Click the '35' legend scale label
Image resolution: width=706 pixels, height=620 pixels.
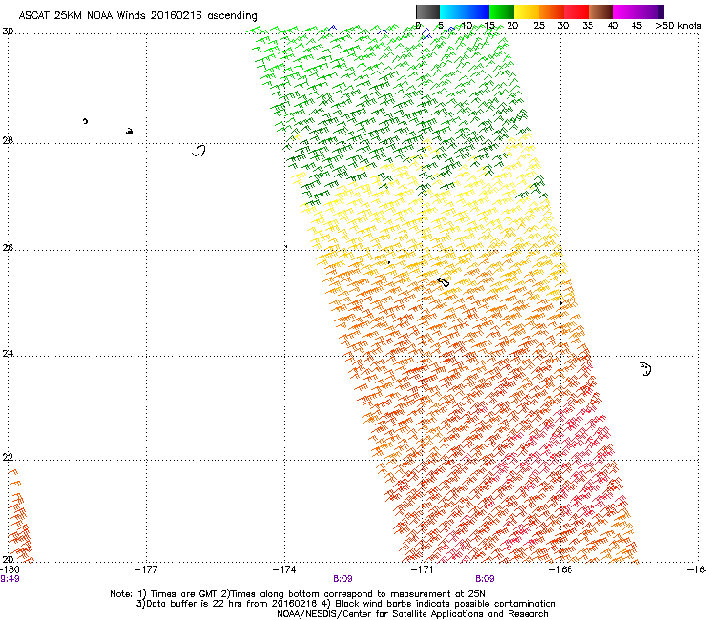click(588, 26)
